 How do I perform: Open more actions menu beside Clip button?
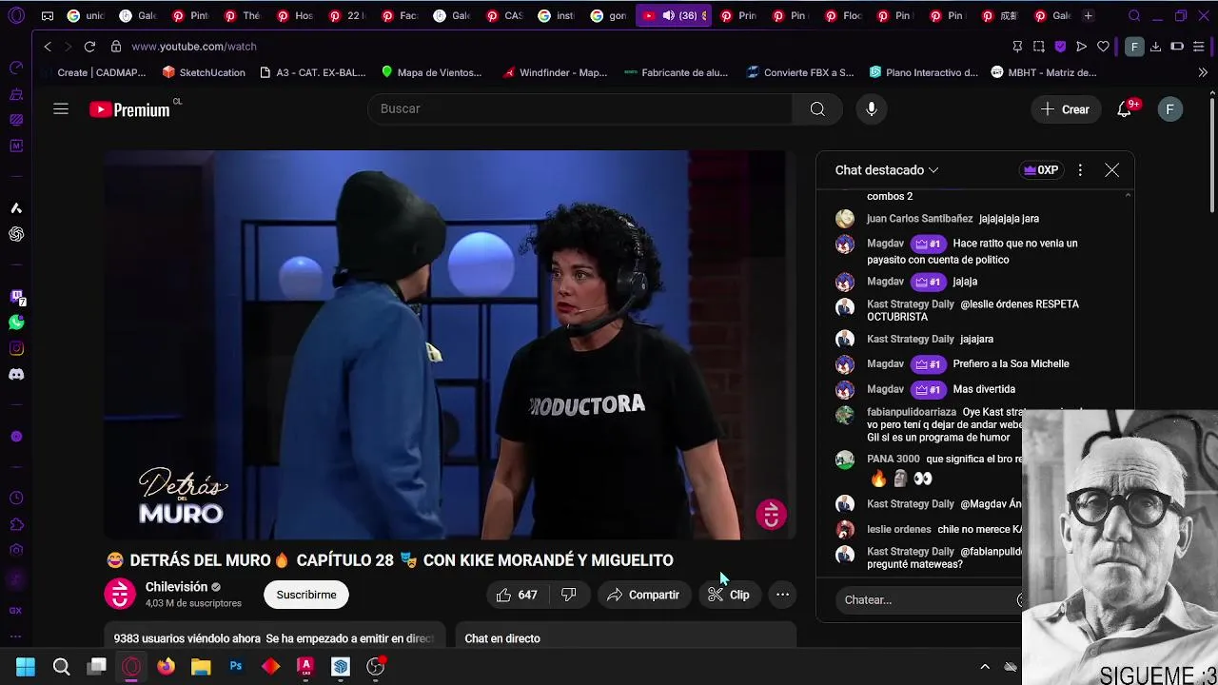click(x=782, y=595)
